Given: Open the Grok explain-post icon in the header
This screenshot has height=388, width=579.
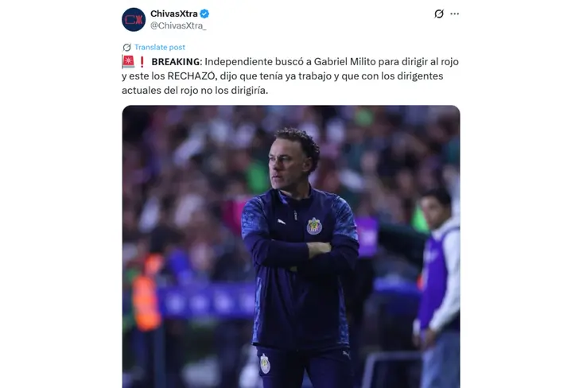Looking at the screenshot, I should pos(439,14).
